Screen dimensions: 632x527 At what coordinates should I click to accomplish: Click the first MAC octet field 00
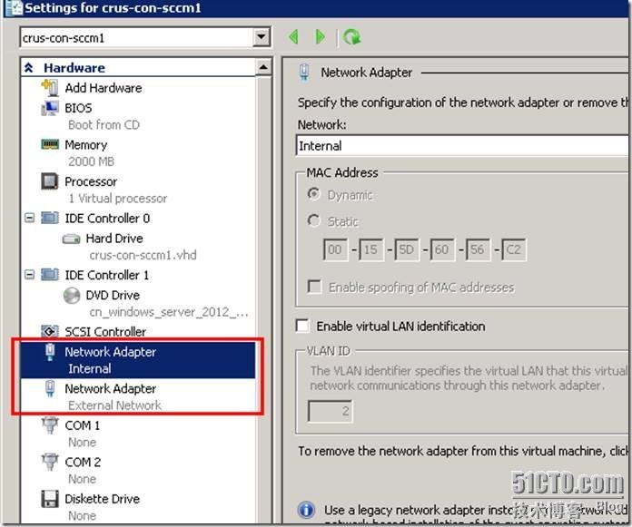coord(335,249)
